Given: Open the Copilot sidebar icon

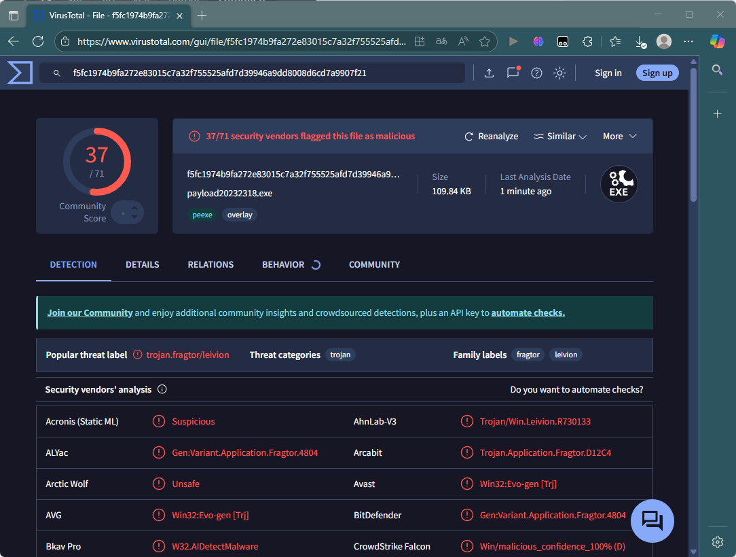Looking at the screenshot, I should 717,41.
